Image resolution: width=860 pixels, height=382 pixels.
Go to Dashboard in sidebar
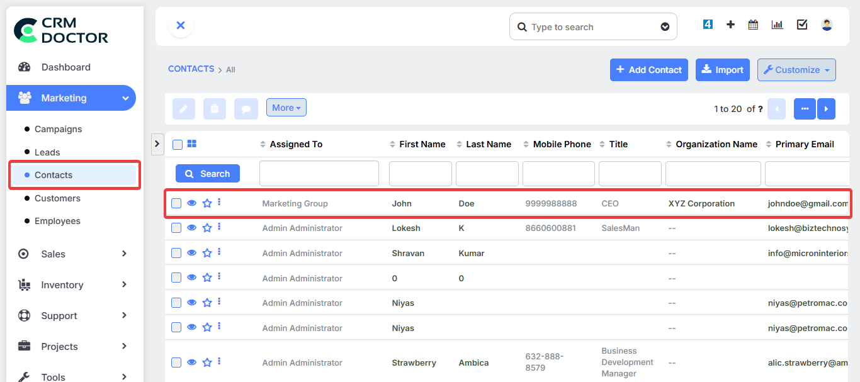(65, 67)
